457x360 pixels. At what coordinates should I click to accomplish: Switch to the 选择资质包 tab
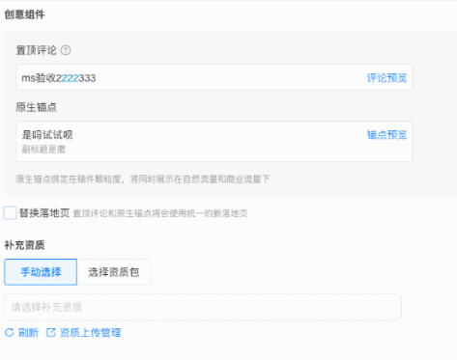[x=114, y=272]
